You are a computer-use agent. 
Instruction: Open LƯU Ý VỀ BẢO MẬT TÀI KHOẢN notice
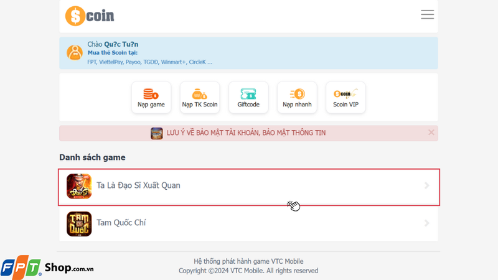click(246, 133)
